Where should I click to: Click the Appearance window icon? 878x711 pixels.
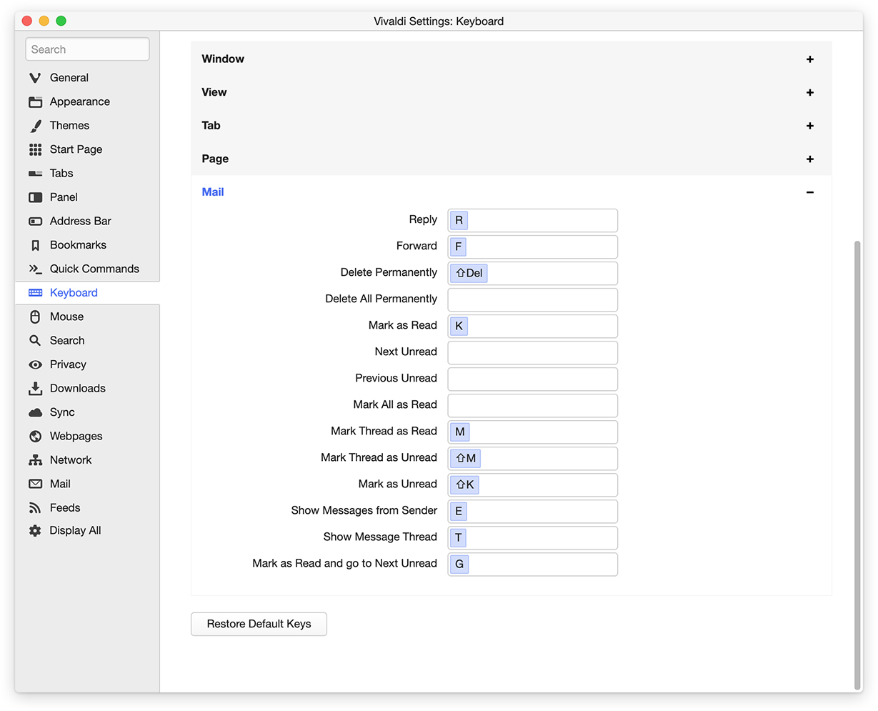click(x=35, y=101)
